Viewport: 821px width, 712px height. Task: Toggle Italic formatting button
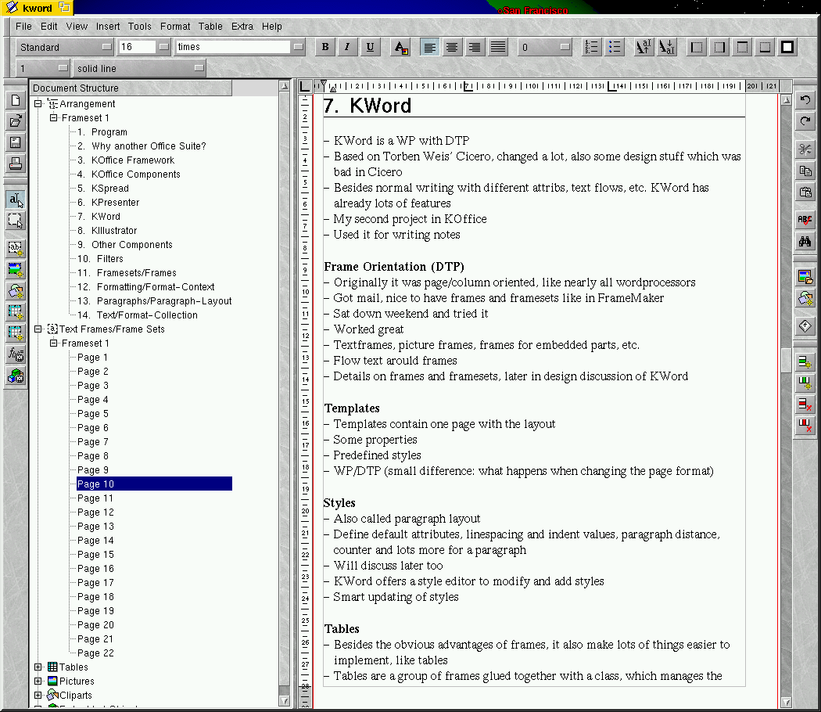(347, 47)
